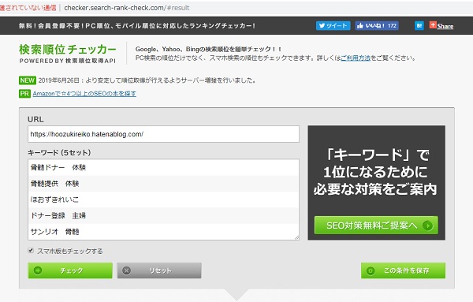Click the browser address bar URL
Screen dimensions: 473x302
[x=127, y=8]
